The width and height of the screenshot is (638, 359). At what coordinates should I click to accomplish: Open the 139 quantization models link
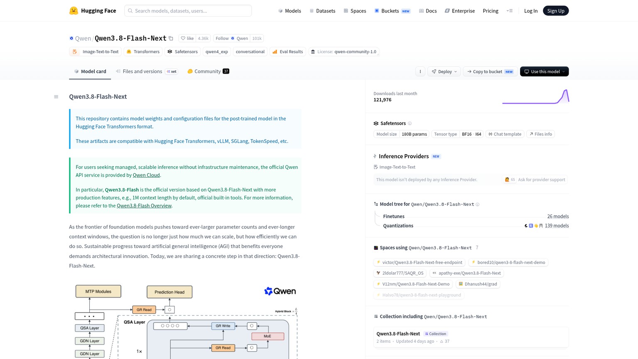pyautogui.click(x=557, y=226)
